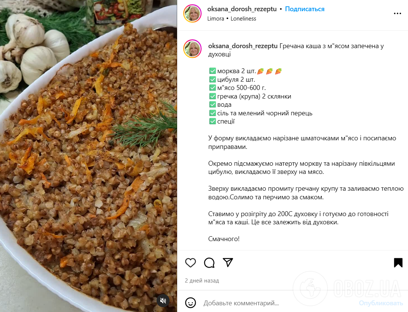Viewport: 408px width, 312px height.
Task: Click the 2 дней назад timestamp
Action: pos(202,281)
